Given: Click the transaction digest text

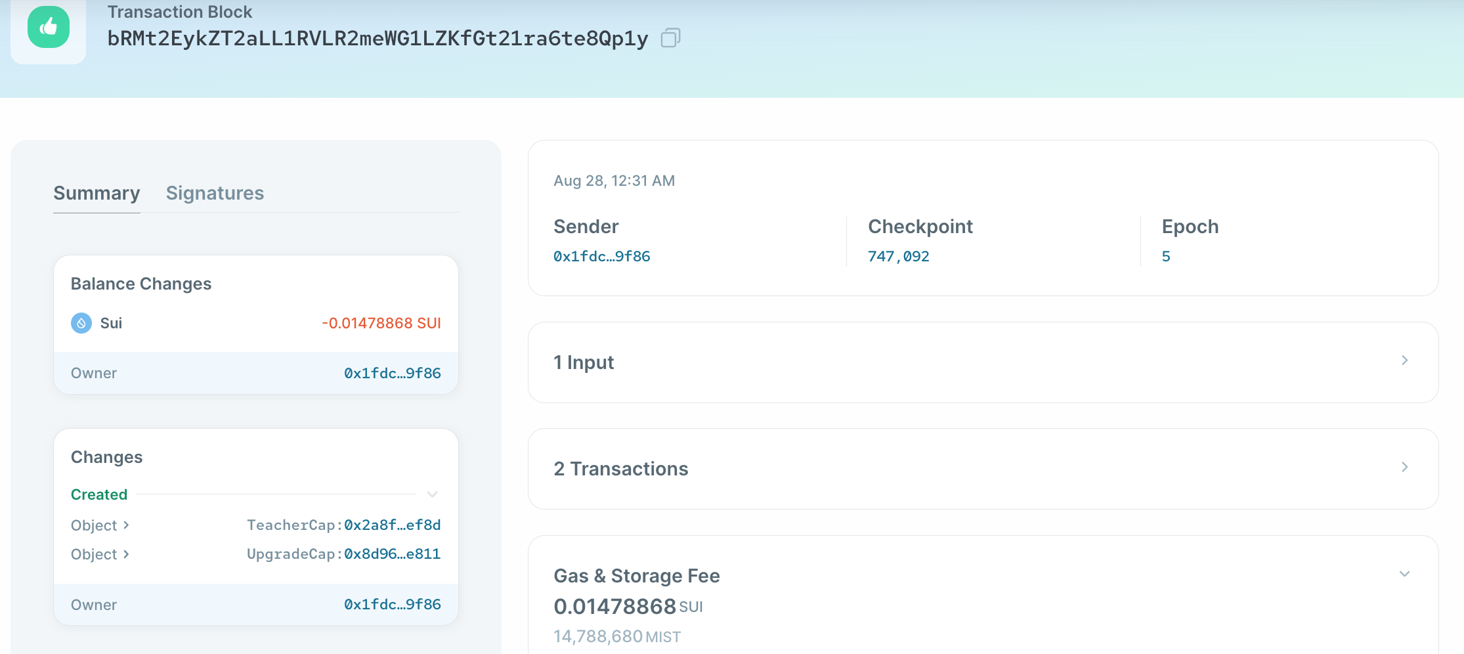Looking at the screenshot, I should tap(377, 38).
